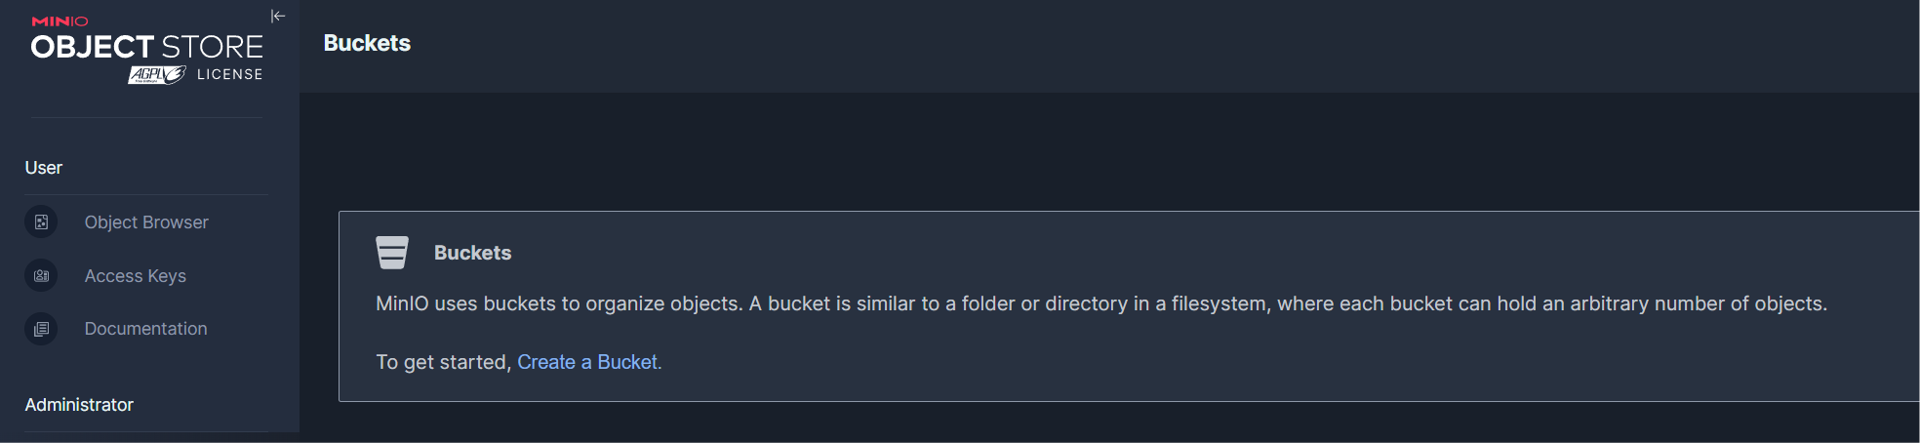Click the Documentation sidebar icon
Viewport: 1920px width, 443px height.
41,329
